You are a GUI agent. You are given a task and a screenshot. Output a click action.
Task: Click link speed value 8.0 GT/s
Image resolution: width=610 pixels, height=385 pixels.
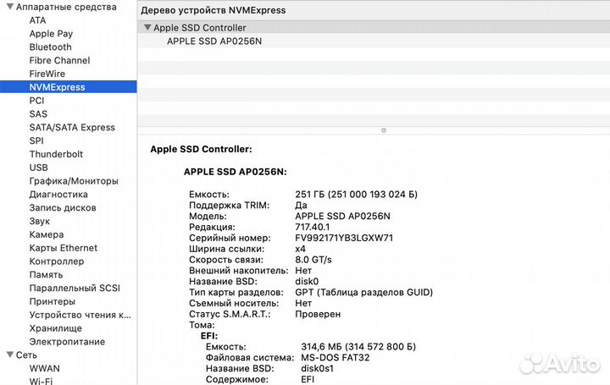pos(313,260)
